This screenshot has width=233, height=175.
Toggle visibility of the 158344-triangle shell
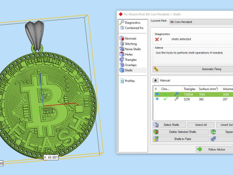click(157, 94)
